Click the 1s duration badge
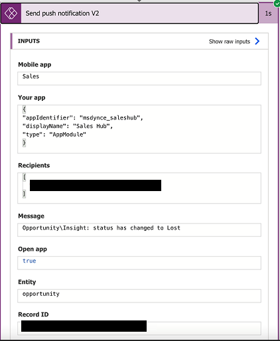 pyautogui.click(x=268, y=13)
